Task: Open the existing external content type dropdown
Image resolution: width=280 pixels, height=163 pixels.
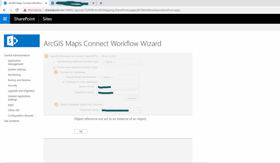Action: click(x=122, y=62)
